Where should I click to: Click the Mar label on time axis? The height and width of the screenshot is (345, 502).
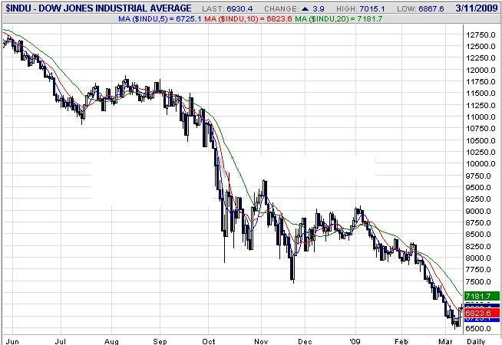[x=445, y=341]
